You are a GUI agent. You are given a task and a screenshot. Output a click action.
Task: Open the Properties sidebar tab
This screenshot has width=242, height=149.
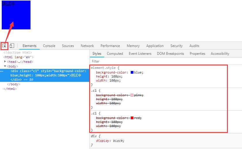coord(197,54)
